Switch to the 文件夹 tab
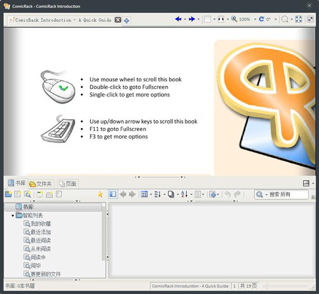Screen dimensions: 319x294 (41, 184)
